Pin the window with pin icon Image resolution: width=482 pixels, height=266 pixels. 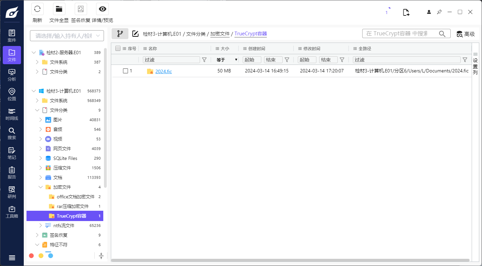pos(439,12)
